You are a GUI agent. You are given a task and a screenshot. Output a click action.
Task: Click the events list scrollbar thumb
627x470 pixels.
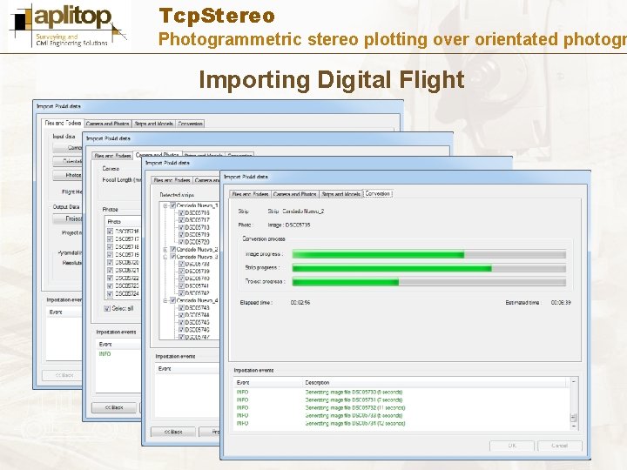click(573, 418)
